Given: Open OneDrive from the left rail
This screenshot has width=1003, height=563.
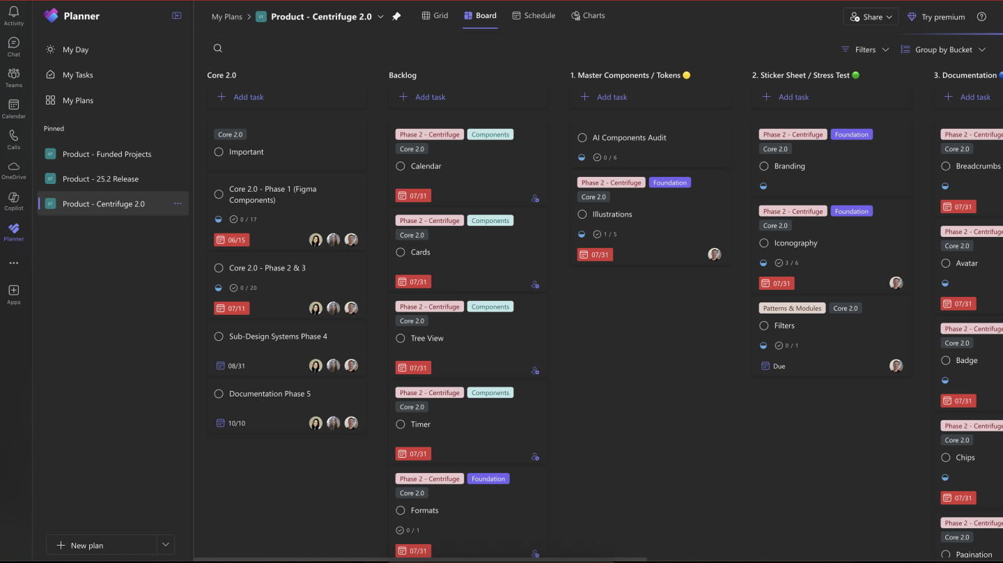Looking at the screenshot, I should click(x=14, y=170).
